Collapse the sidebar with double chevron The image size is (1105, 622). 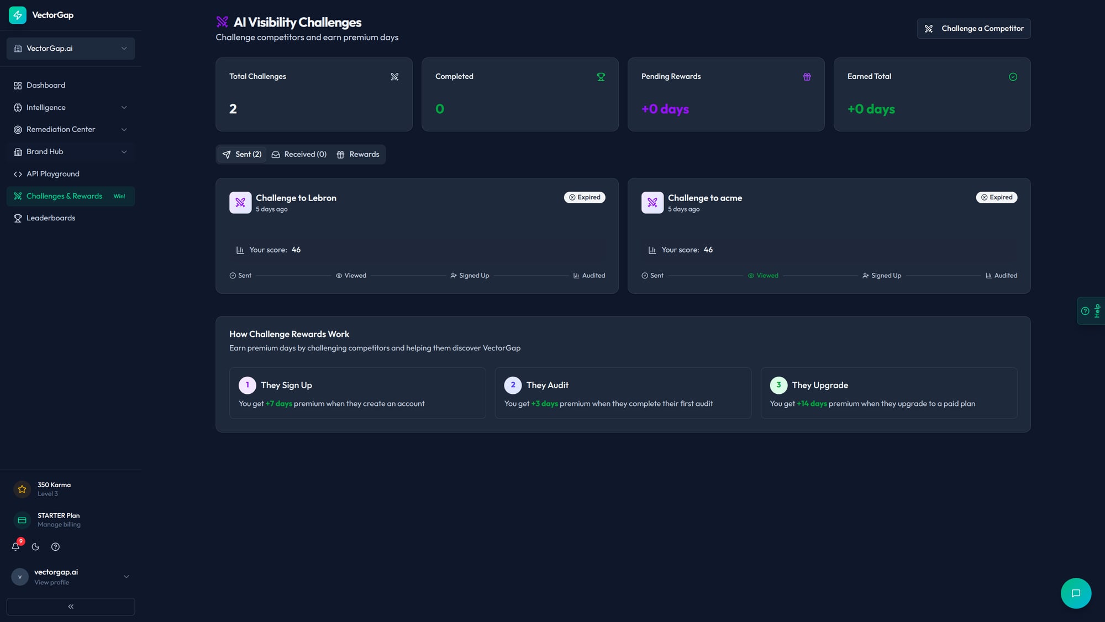[x=71, y=606]
